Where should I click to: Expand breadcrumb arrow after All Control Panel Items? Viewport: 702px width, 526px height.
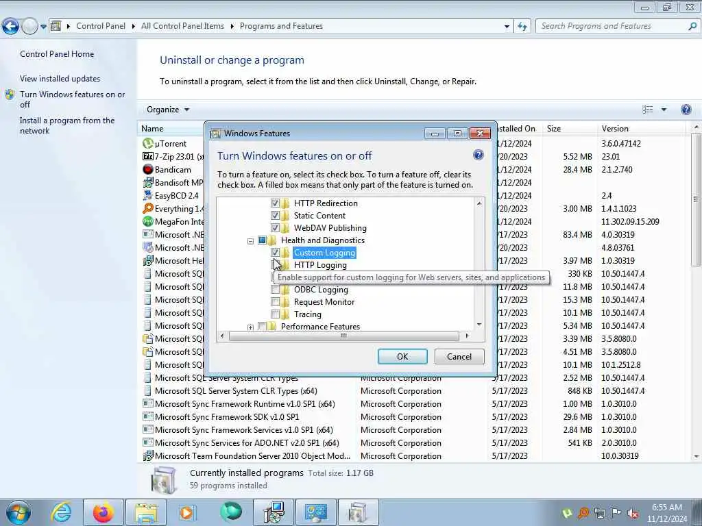tap(232, 27)
